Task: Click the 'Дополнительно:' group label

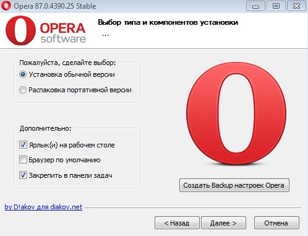Action: tap(45, 128)
